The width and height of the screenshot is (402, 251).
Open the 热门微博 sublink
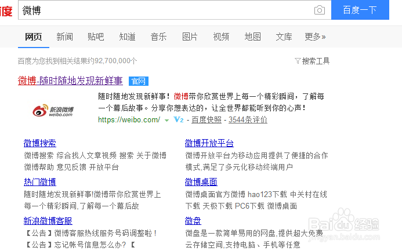[40, 182]
